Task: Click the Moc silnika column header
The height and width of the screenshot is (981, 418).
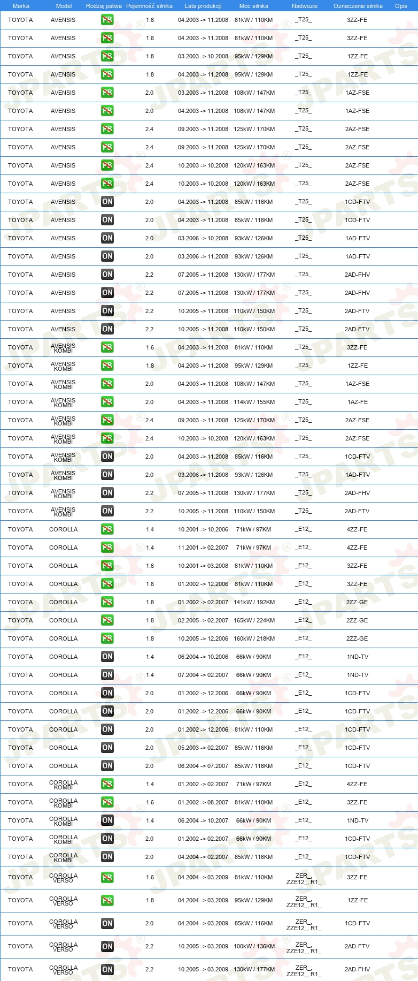Action: click(x=254, y=6)
